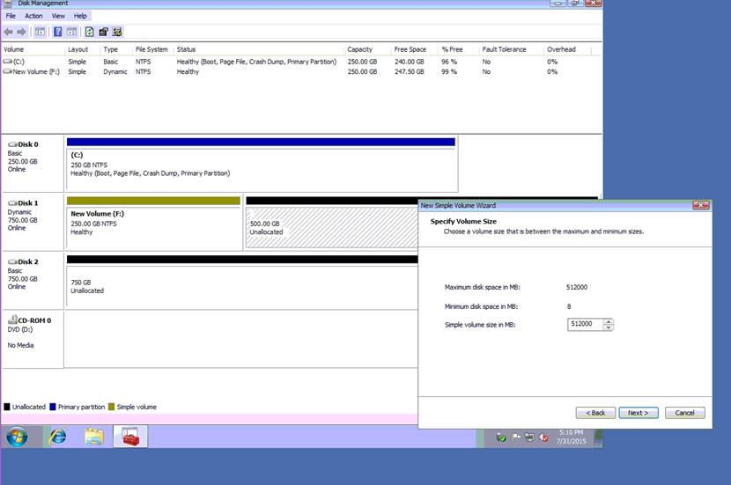This screenshot has height=485, width=731.
Task: Click the Back button in wizard
Action: [x=595, y=413]
